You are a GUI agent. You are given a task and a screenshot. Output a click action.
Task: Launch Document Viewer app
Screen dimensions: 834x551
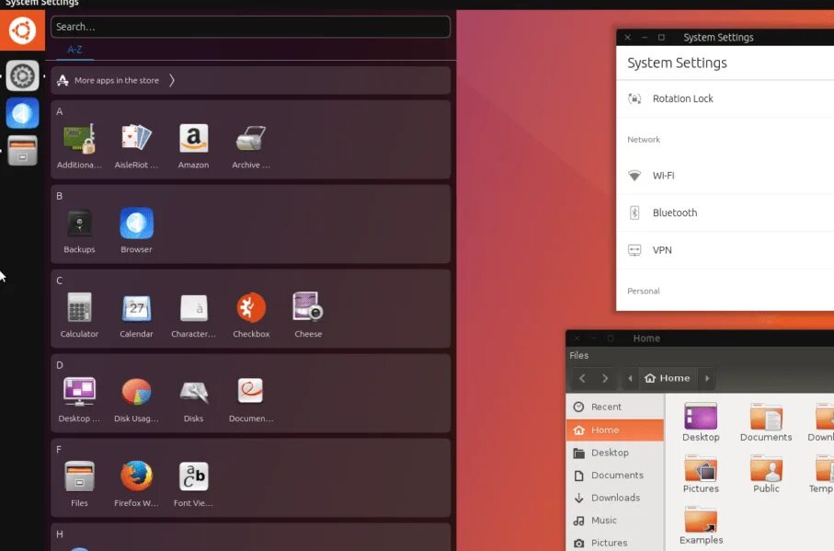click(251, 399)
